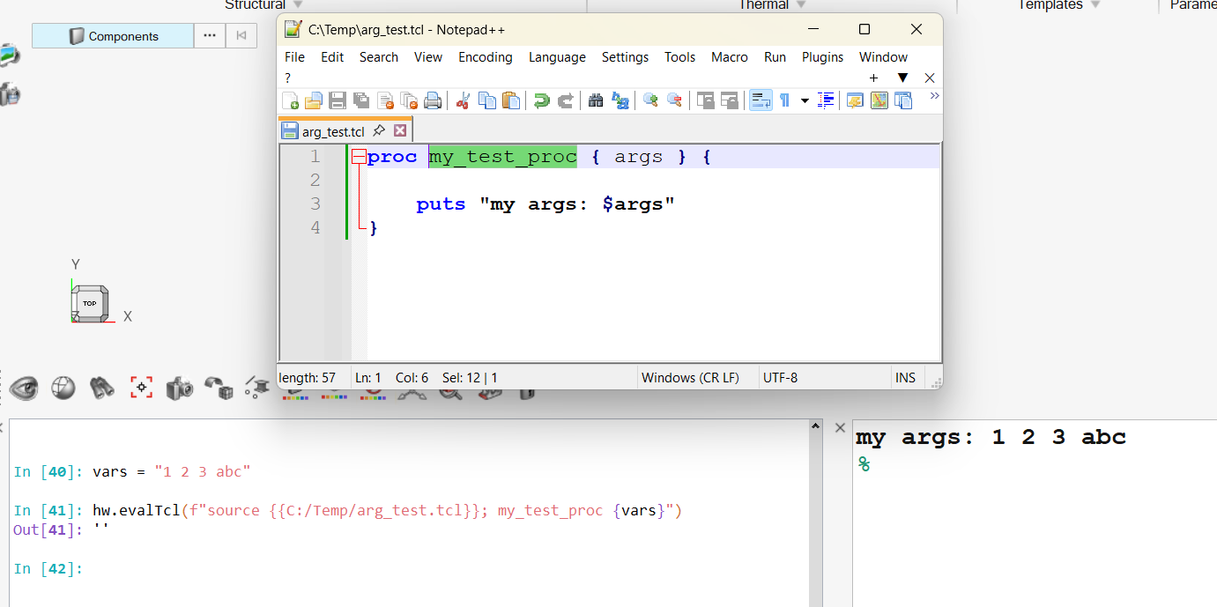Click the Save All toolbar icon
This screenshot has width=1217, height=607.
click(360, 100)
